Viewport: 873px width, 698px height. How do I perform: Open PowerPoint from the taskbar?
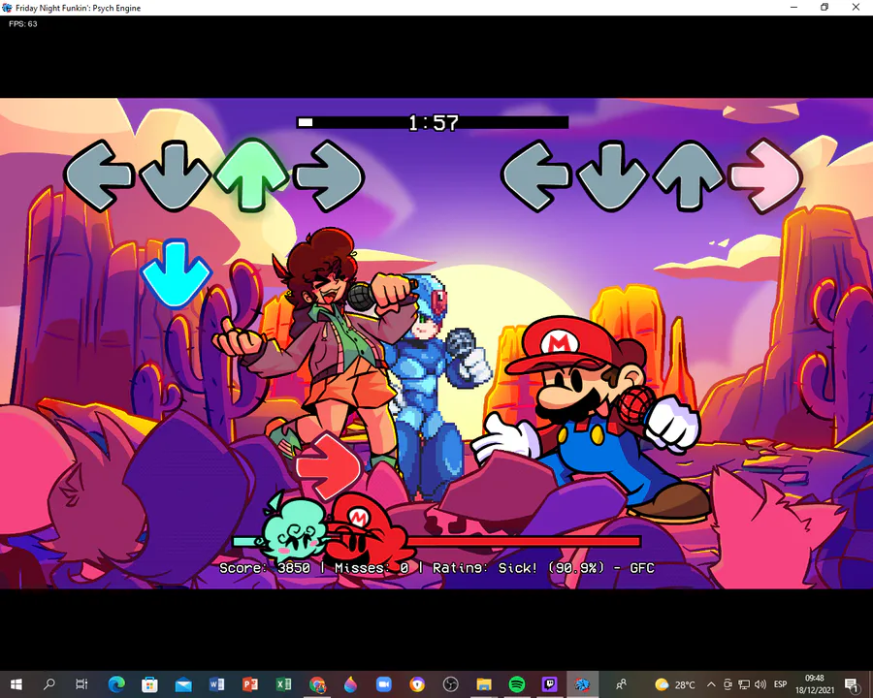pos(250,684)
